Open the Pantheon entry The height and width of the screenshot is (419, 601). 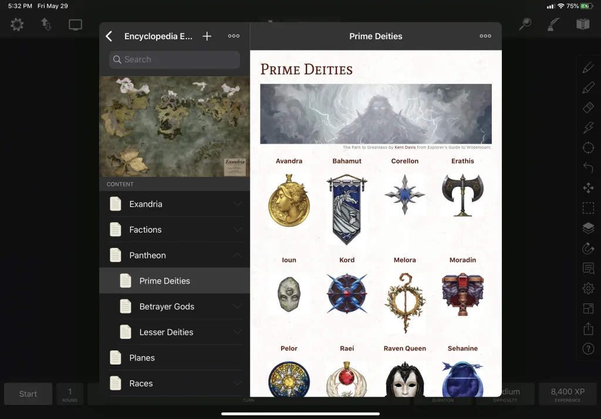(x=174, y=256)
